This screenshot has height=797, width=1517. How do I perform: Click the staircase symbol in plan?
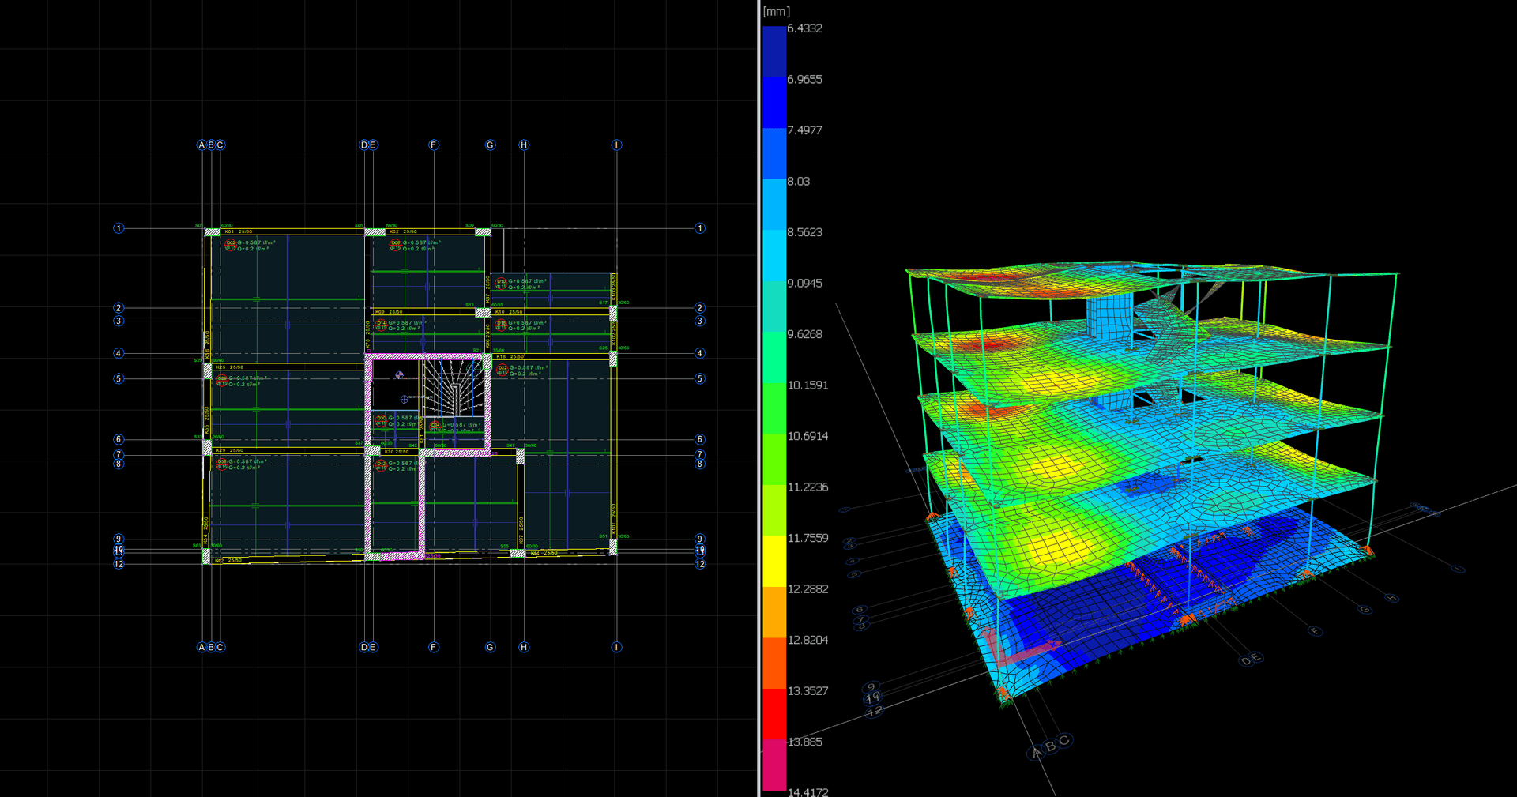click(x=454, y=388)
